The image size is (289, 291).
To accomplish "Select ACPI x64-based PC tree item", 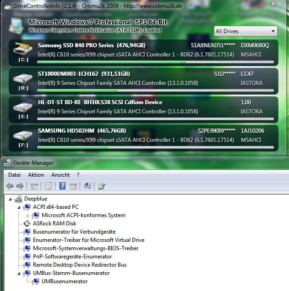I will point(56,207).
